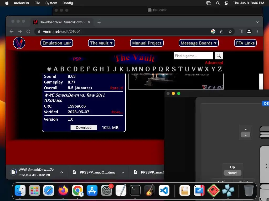Open the Emulation Lair page
The image size is (269, 201).
point(57,43)
